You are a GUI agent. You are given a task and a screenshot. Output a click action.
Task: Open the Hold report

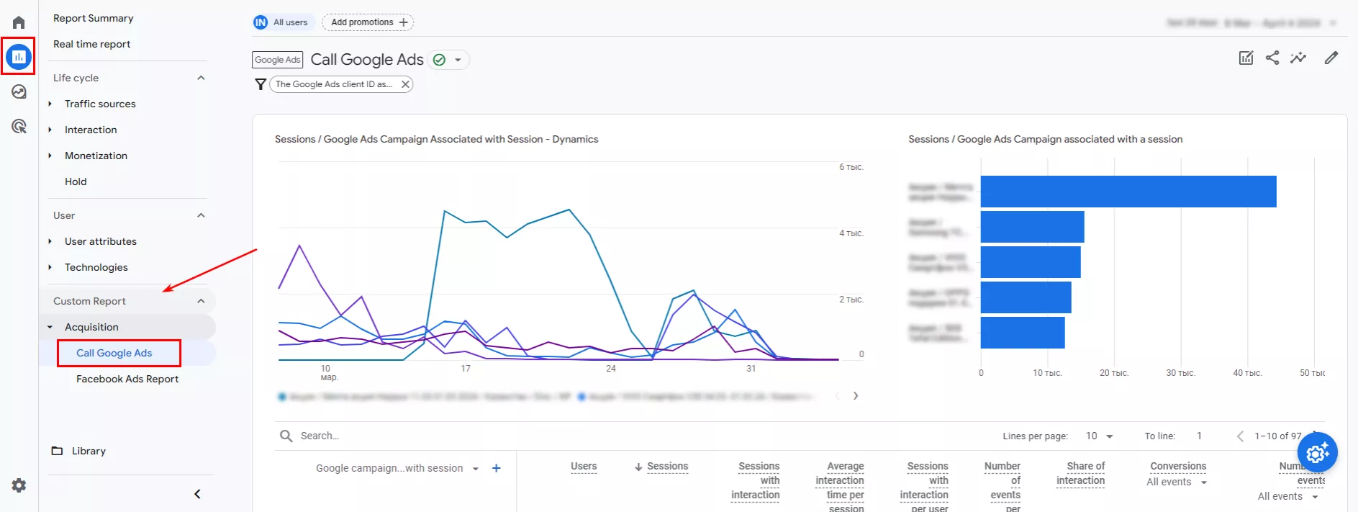coord(76,181)
